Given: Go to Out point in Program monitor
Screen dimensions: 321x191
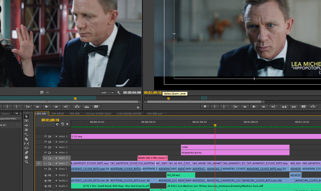Looking at the screenshot, I should pyautogui.click(x=273, y=107).
